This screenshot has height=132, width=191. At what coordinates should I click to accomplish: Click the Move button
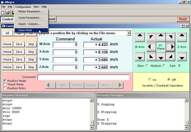pyautogui.click(x=106, y=85)
